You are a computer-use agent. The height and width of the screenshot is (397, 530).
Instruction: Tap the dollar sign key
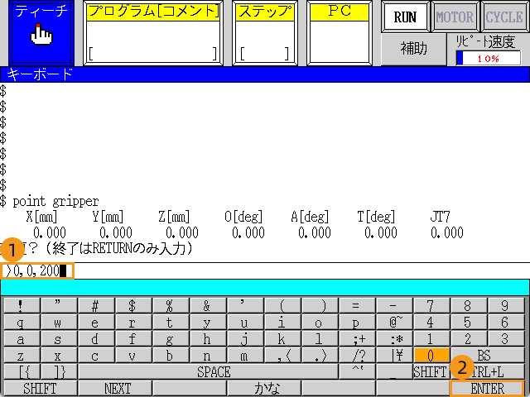click(133, 306)
